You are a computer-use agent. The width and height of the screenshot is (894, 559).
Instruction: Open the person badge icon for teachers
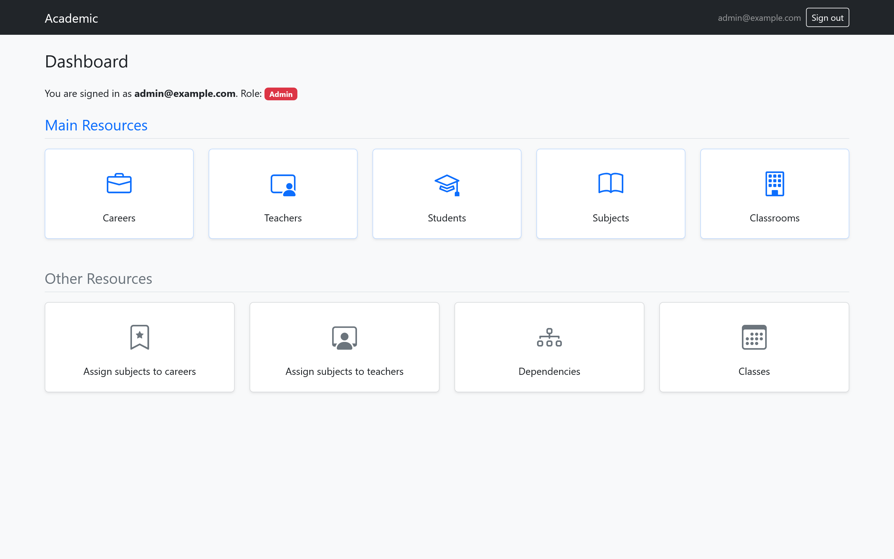(x=344, y=338)
